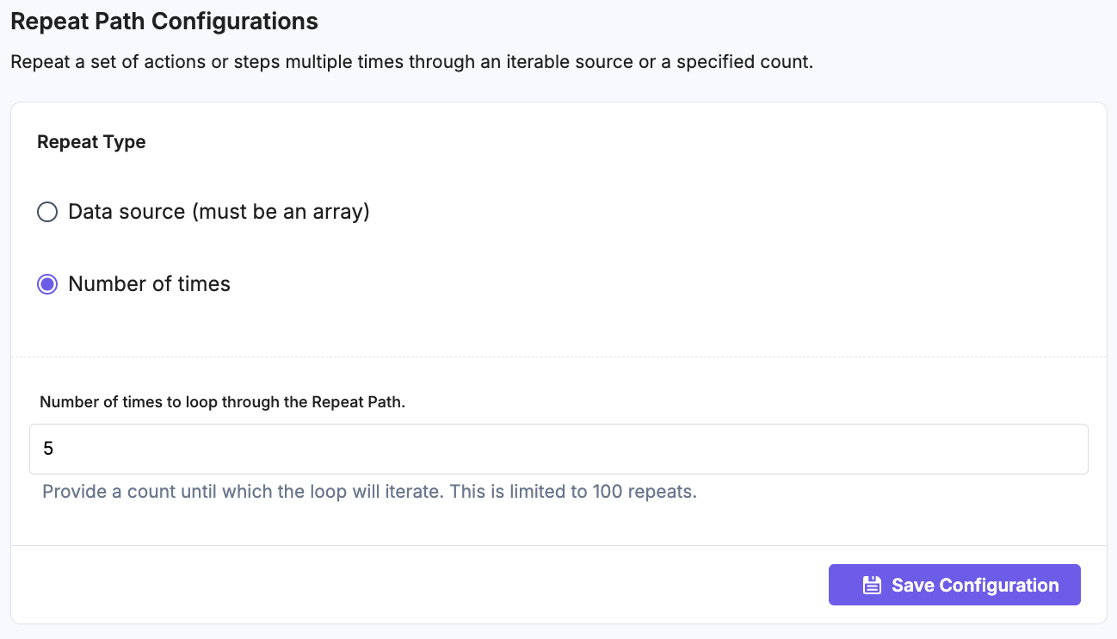Click the solid divider above Save Configuration
The image size is (1117, 639).
(558, 545)
